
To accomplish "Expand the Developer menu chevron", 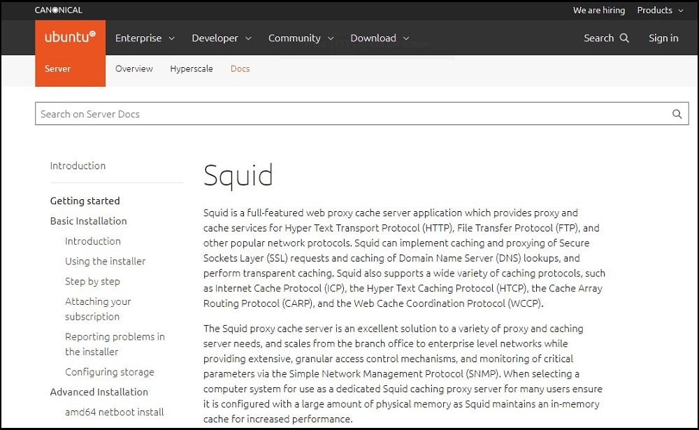I will coord(248,39).
